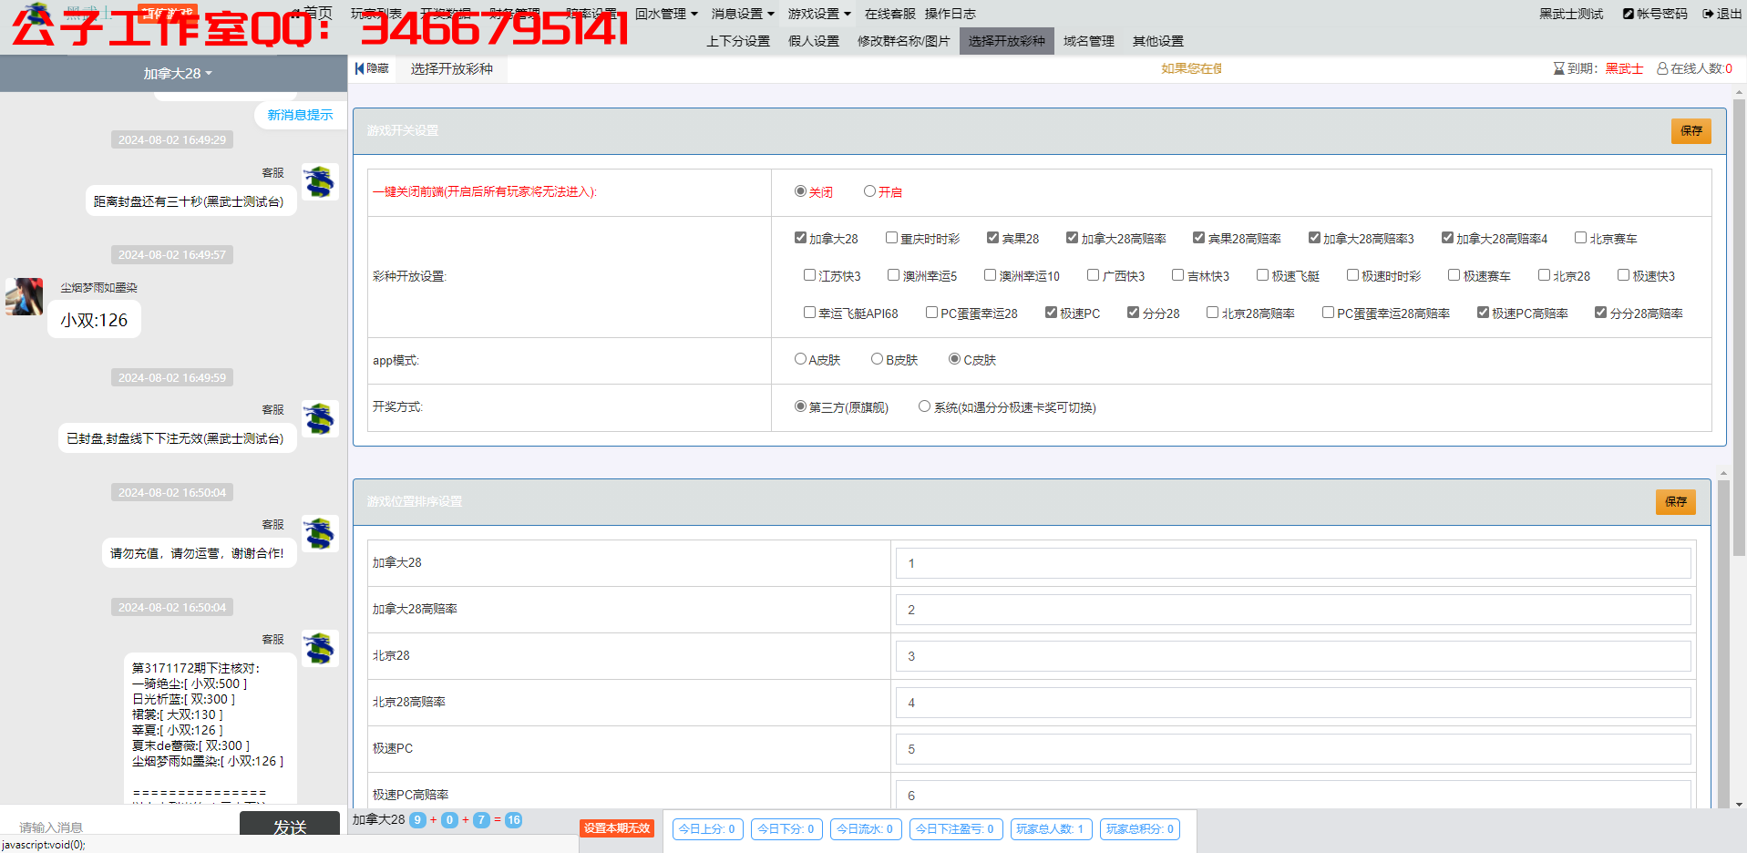This screenshot has width=1747, height=853.
Task: Check the 澳洲幸运5 option
Action: tap(893, 275)
